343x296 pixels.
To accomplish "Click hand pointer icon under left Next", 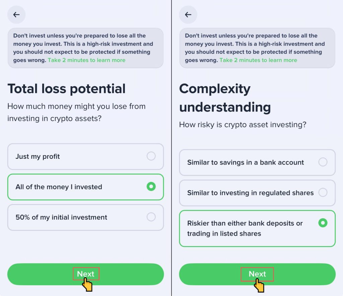I will [x=87, y=286].
